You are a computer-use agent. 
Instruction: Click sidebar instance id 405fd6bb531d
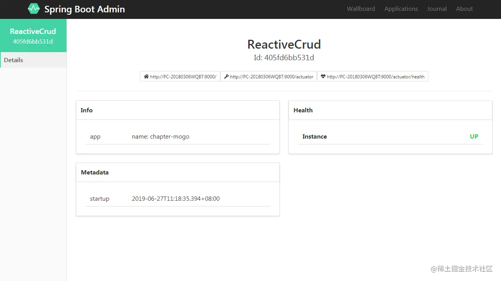[x=33, y=41]
